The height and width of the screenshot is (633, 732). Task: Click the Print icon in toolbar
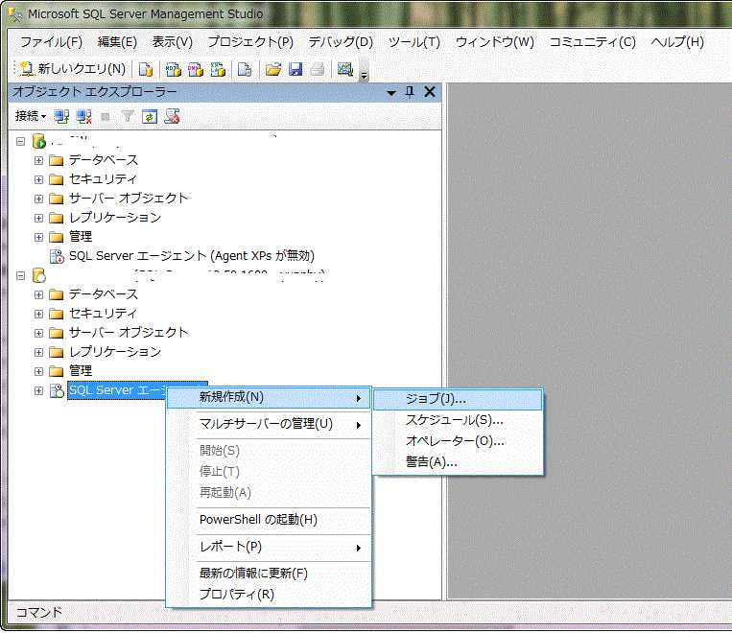tap(317, 70)
